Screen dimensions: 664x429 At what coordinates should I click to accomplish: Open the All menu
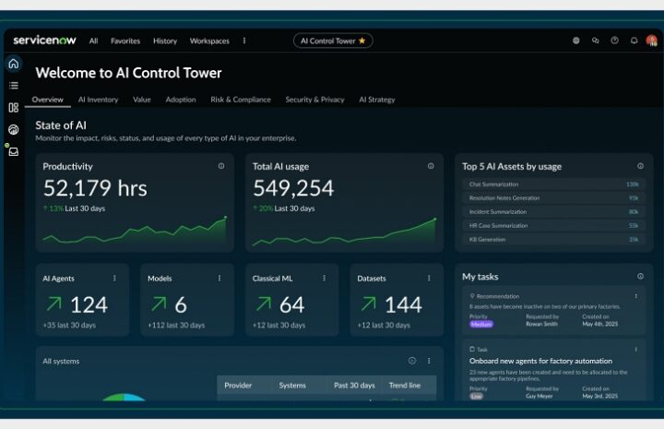(93, 41)
